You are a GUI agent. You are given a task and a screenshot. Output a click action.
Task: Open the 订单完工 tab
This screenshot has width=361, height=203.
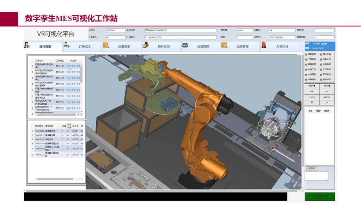click(82, 47)
